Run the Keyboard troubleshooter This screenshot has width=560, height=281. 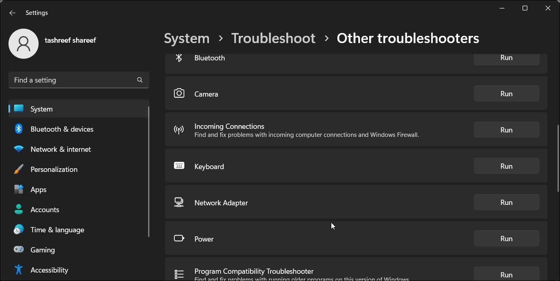[x=506, y=165]
